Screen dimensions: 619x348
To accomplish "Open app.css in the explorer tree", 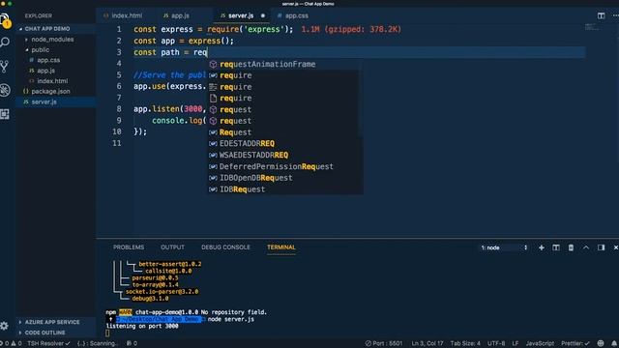I will (56, 60).
